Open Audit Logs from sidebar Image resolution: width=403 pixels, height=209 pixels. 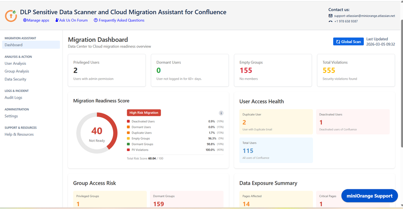point(13,97)
